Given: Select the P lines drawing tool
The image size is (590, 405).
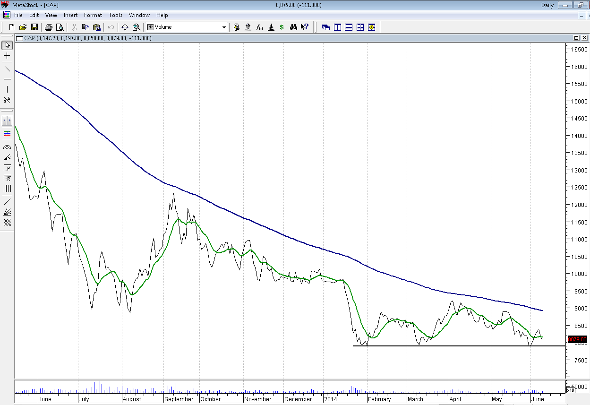Looking at the screenshot, I should click(7, 168).
